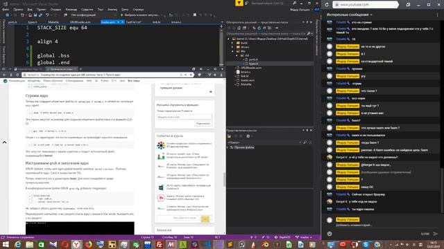Click the search icon in Solution Explorer

309,34
